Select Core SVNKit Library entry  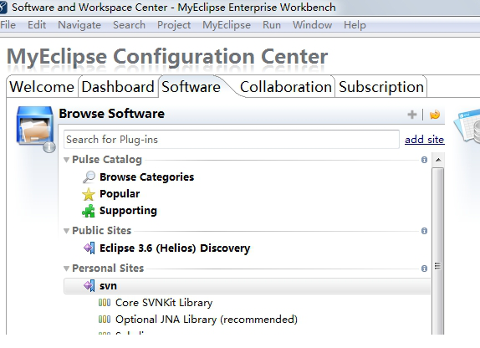click(x=164, y=303)
